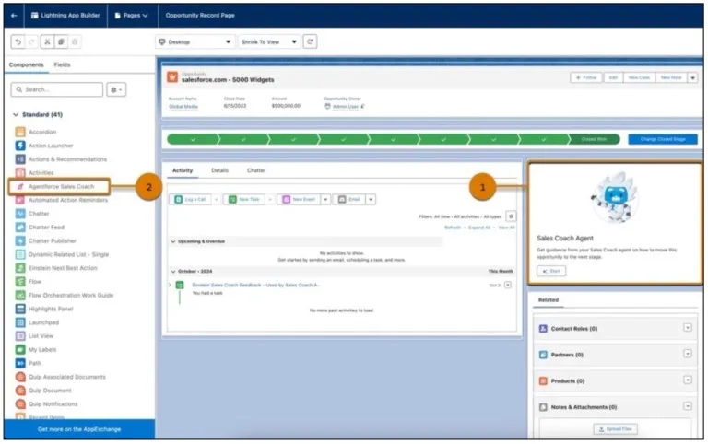Click the Paste icon in the toolbar
The height and width of the screenshot is (444, 708).
[x=75, y=42]
